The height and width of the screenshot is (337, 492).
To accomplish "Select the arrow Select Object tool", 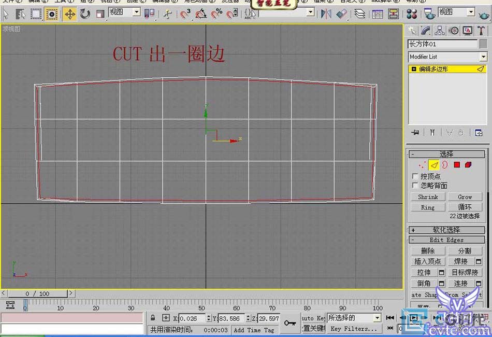I will point(5,14).
